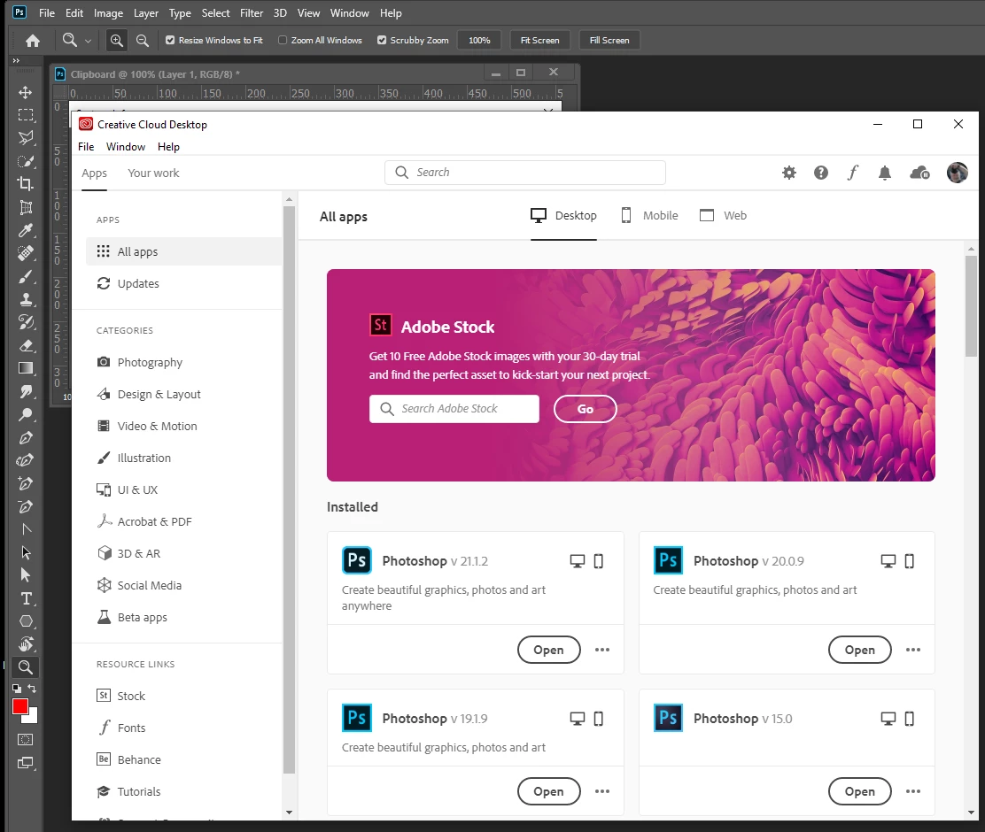This screenshot has height=832, width=985.
Task: Select the Zoom tool in the toolbar
Action: pyautogui.click(x=25, y=667)
